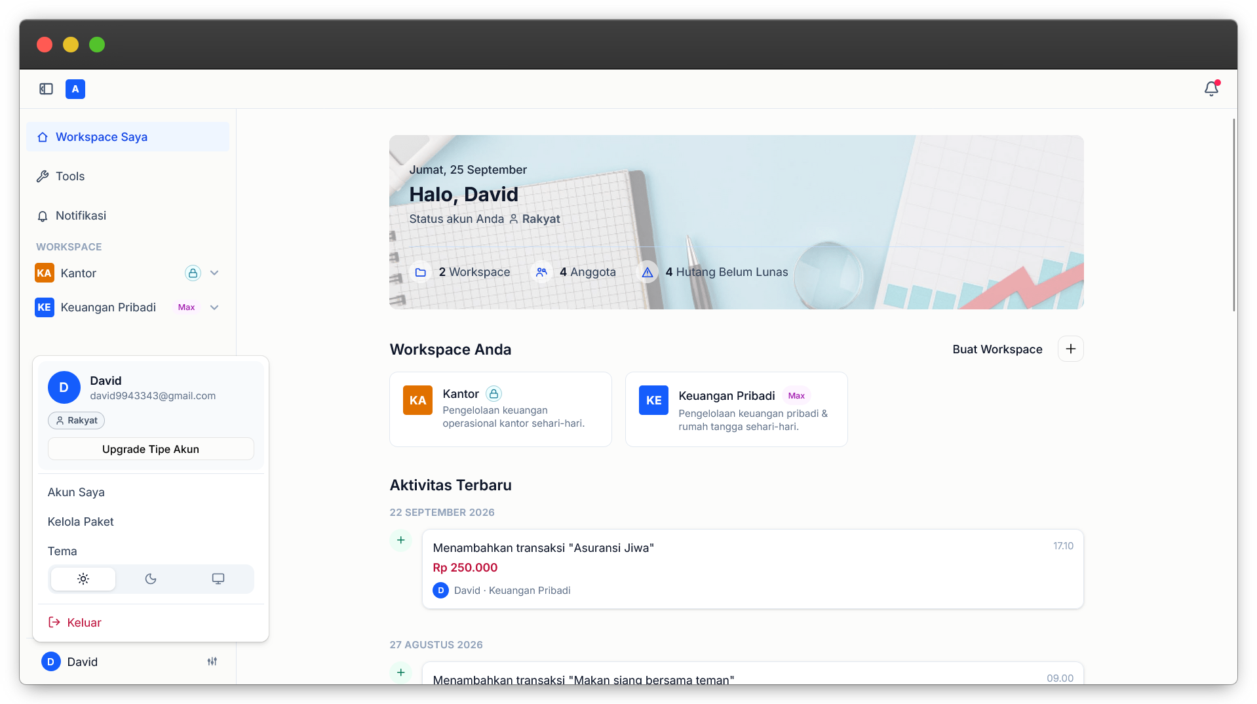Click the Buat Workspace label
The image size is (1257, 704).
click(997, 349)
